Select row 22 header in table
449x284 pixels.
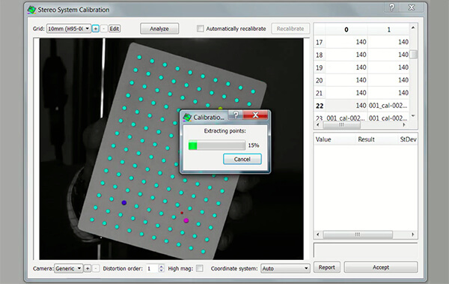pos(320,106)
